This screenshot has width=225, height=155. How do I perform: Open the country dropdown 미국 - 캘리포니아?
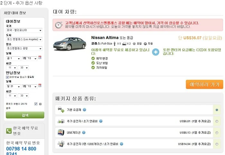pyautogui.click(x=24, y=30)
